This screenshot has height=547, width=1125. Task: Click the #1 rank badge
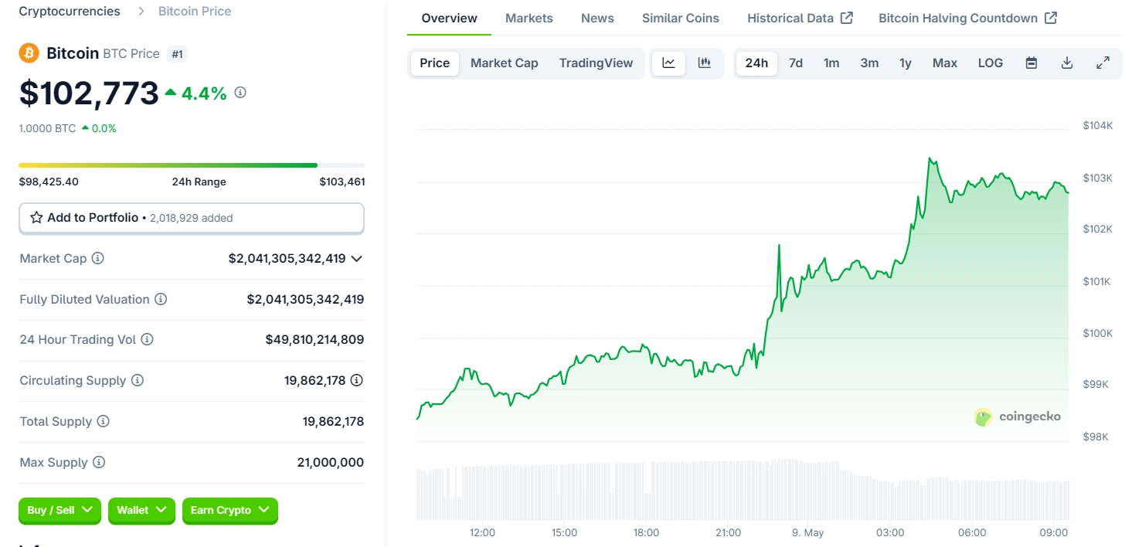178,54
